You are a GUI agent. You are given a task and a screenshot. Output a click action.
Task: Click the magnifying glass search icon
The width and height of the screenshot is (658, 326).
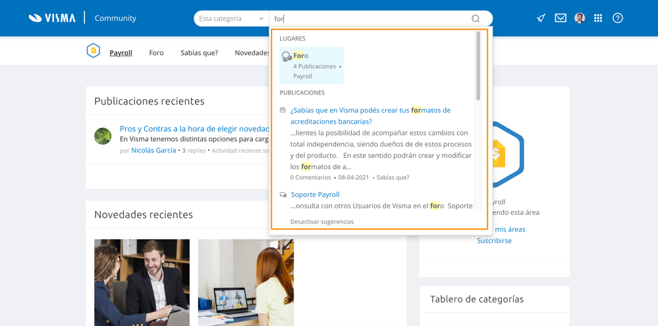476,18
